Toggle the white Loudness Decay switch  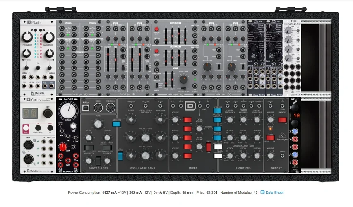tap(218, 156)
